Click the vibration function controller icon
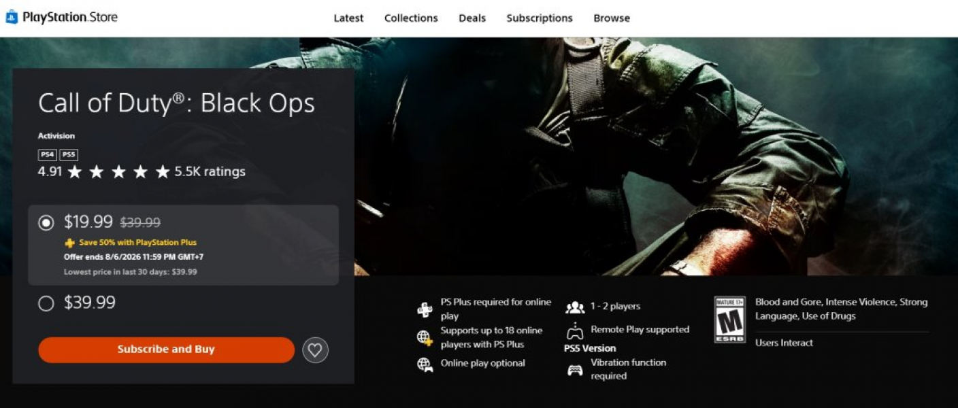Viewport: 958px width, 408px height. (575, 371)
